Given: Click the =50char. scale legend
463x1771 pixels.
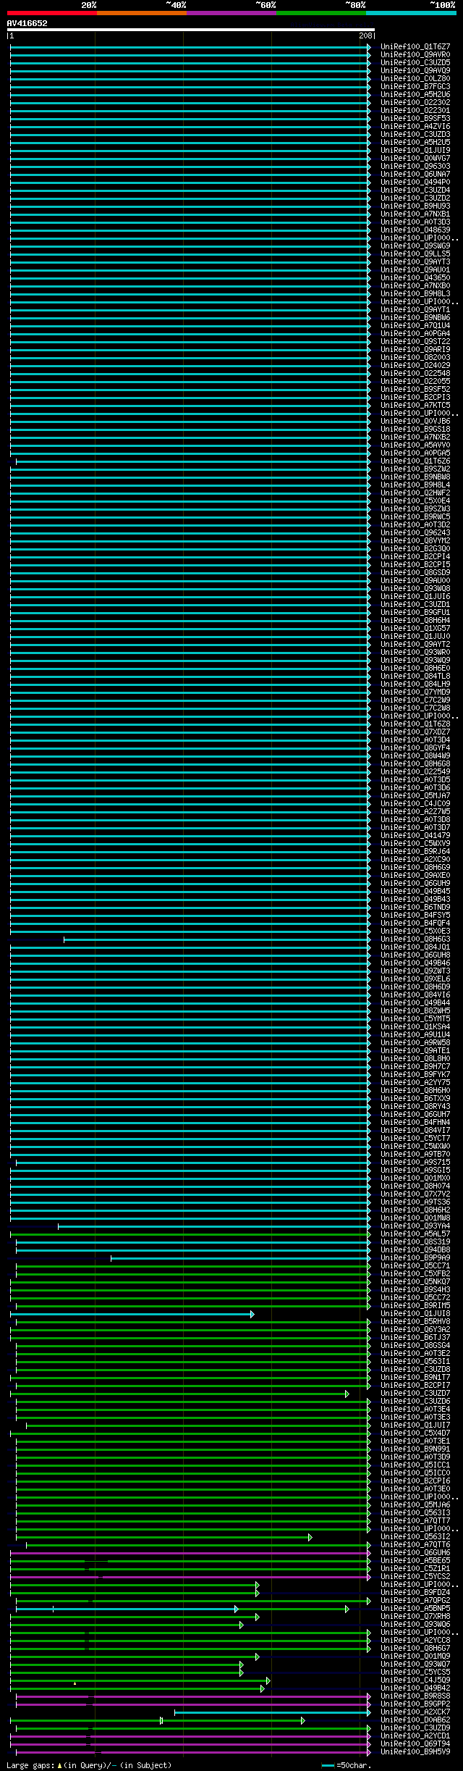Looking at the screenshot, I should pos(347,1765).
